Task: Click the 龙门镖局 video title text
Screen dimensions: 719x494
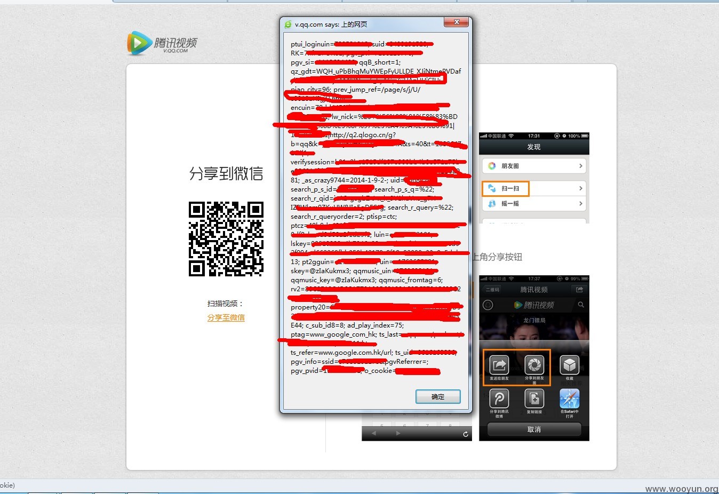Action: [534, 321]
